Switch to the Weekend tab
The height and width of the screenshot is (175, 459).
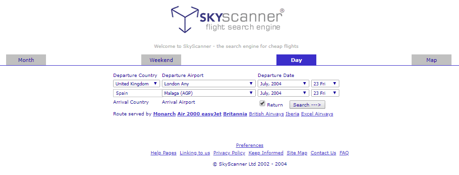(161, 60)
